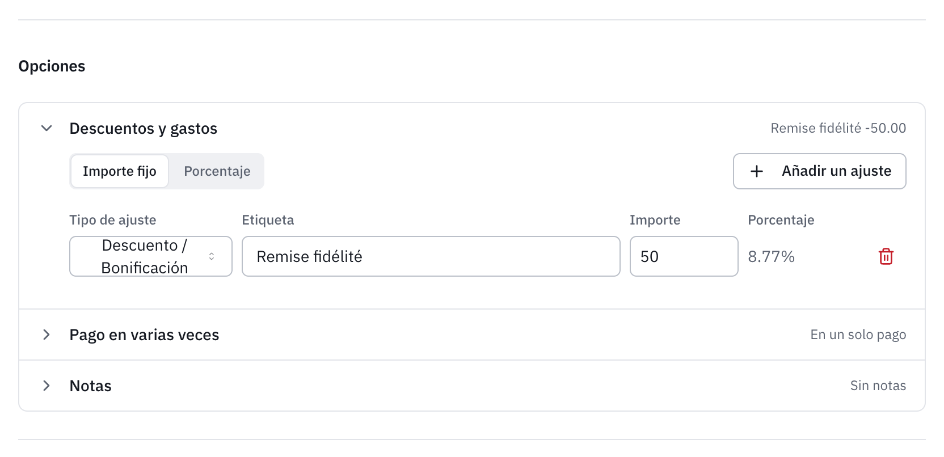Collapse the Descuentos y gastos chevron
The image size is (944, 457).
pyautogui.click(x=47, y=128)
